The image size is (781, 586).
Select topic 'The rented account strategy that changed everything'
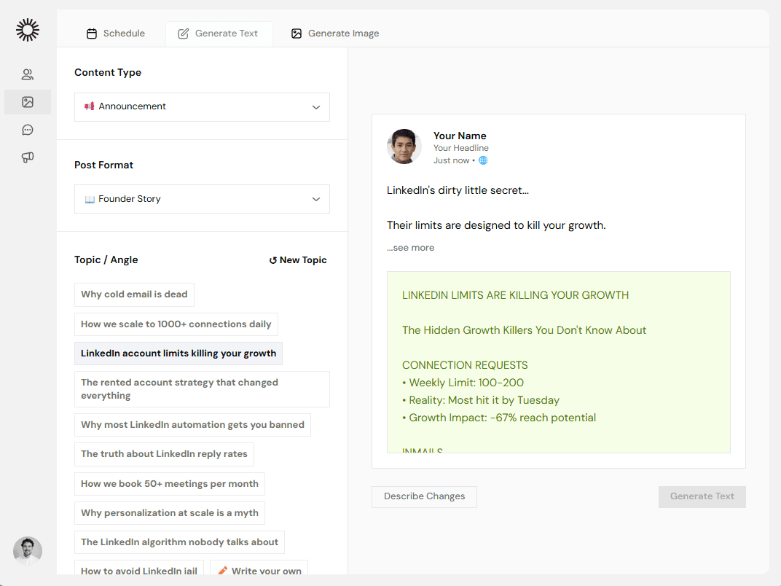point(203,389)
